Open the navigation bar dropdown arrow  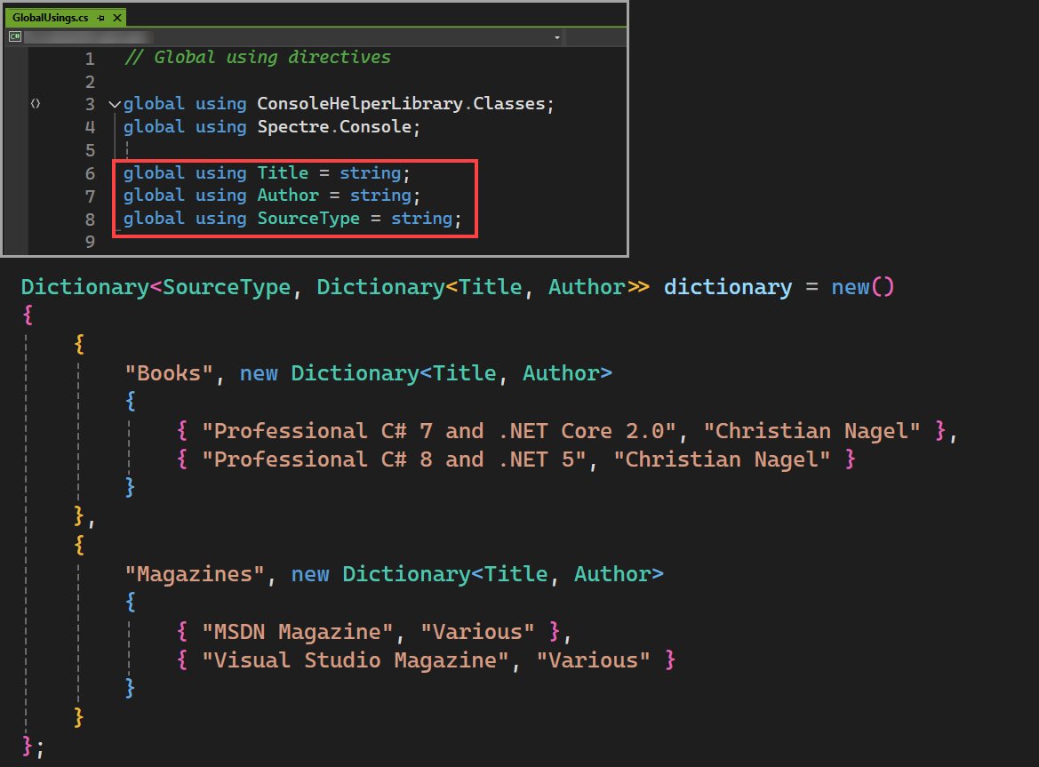(x=557, y=37)
